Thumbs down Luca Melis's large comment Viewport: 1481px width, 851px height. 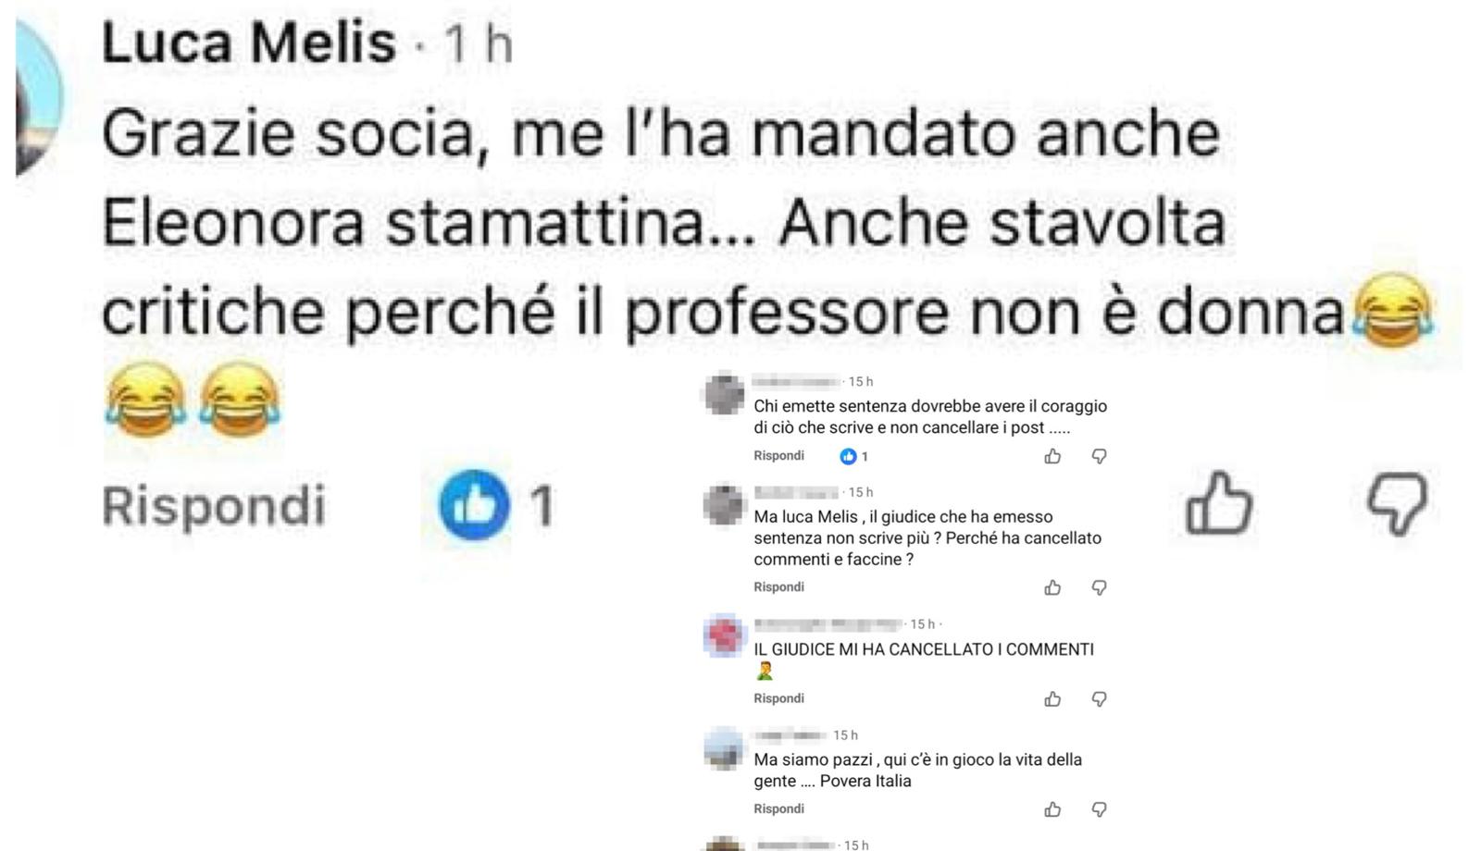[1398, 503]
